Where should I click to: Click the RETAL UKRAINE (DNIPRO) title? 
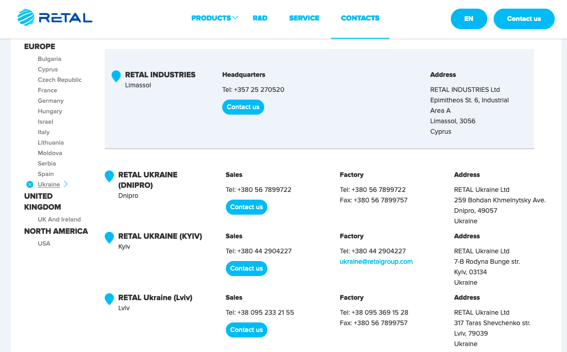pyautogui.click(x=148, y=180)
